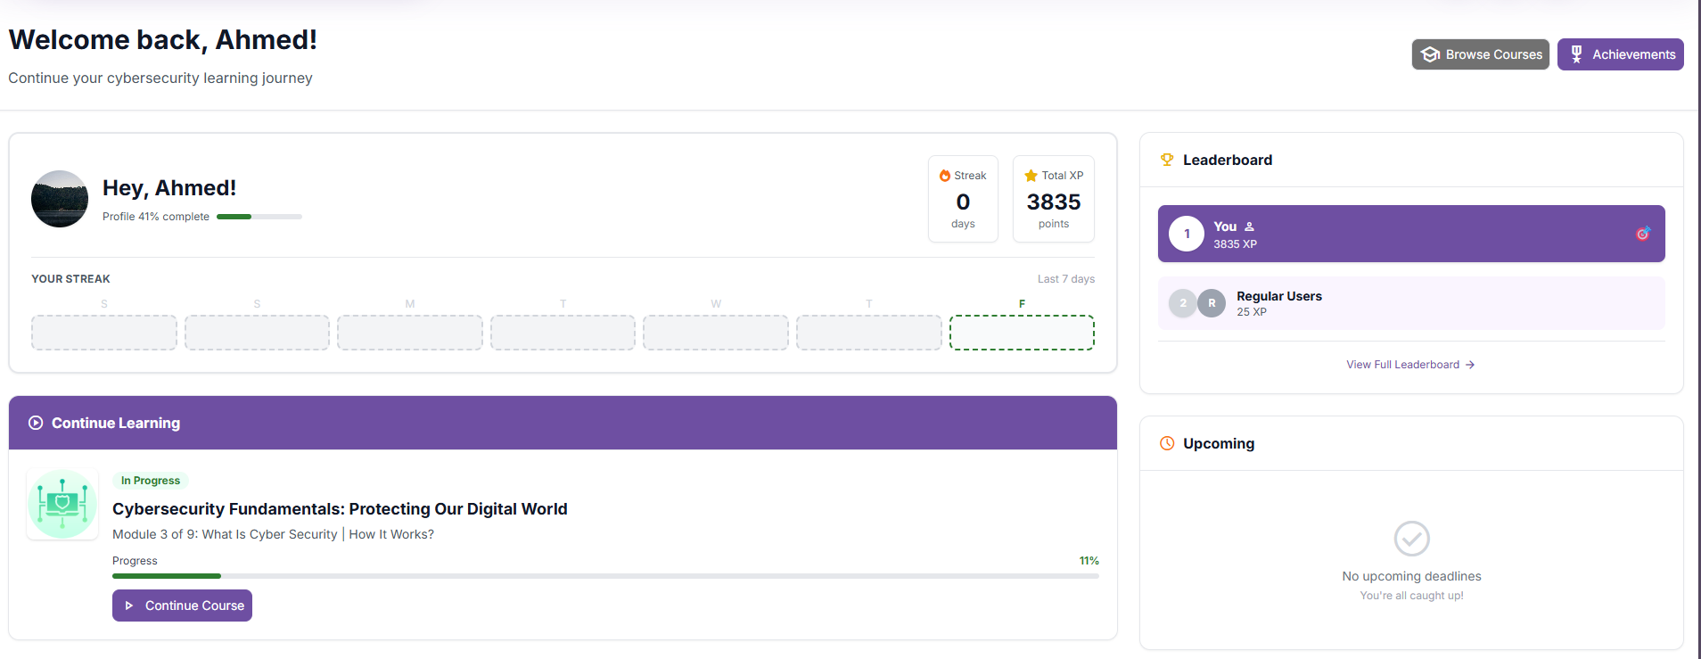Click the play circle icon in Continue Learning header
Viewport: 1701px width, 659px height.
click(35, 423)
